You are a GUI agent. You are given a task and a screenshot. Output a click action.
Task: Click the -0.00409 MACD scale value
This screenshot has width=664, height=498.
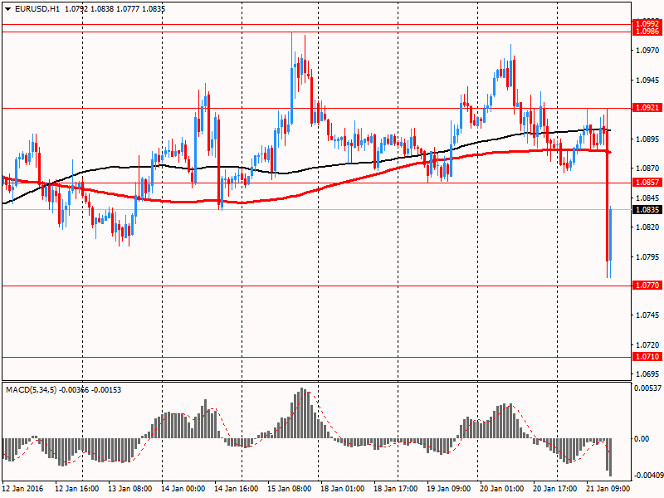pyautogui.click(x=647, y=476)
